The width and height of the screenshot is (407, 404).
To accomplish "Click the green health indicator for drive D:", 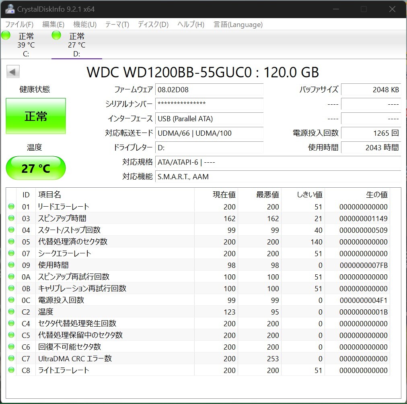I will point(56,35).
